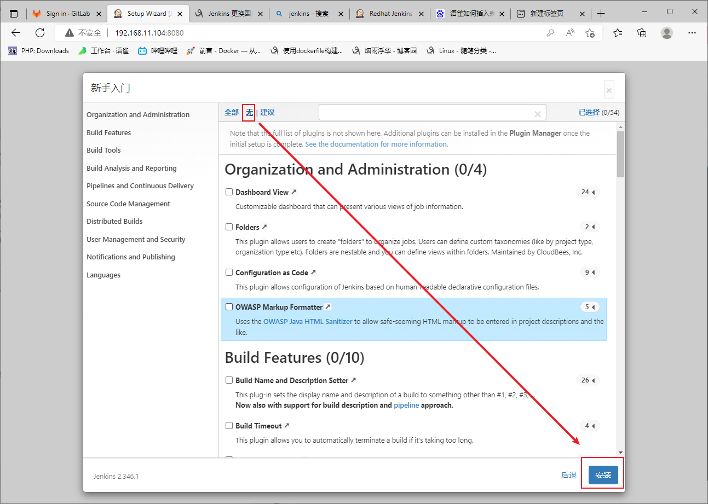Select 无 none plugins link
This screenshot has height=504, width=708.
point(249,112)
